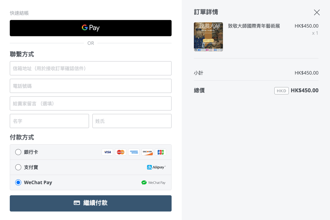Viewport: 330px width, 220px height.
Task: Click the 名字 first name field
Action: point(50,121)
